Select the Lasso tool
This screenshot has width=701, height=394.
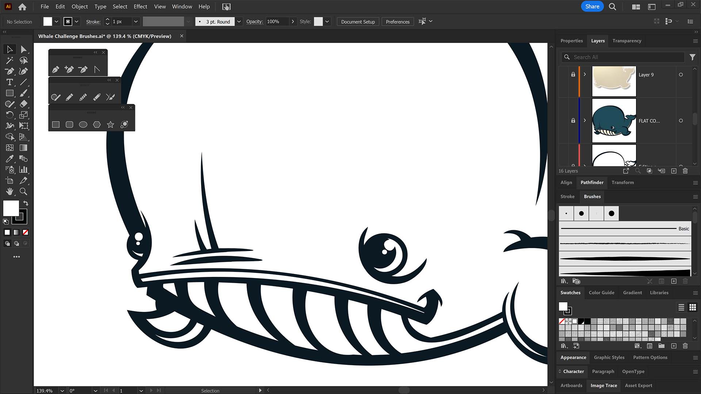coord(23,60)
